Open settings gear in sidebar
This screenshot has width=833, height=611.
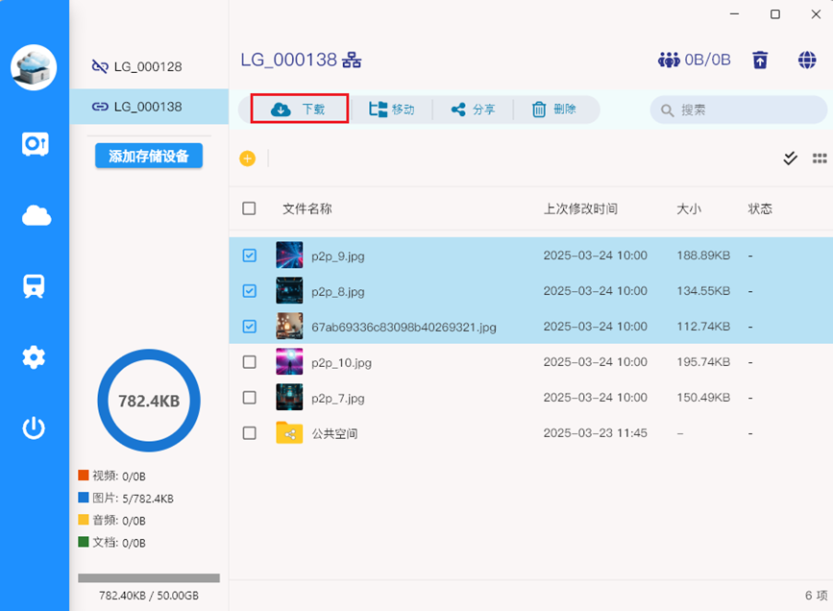click(x=34, y=357)
